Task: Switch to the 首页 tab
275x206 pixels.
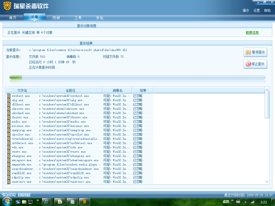Action: 13,18
